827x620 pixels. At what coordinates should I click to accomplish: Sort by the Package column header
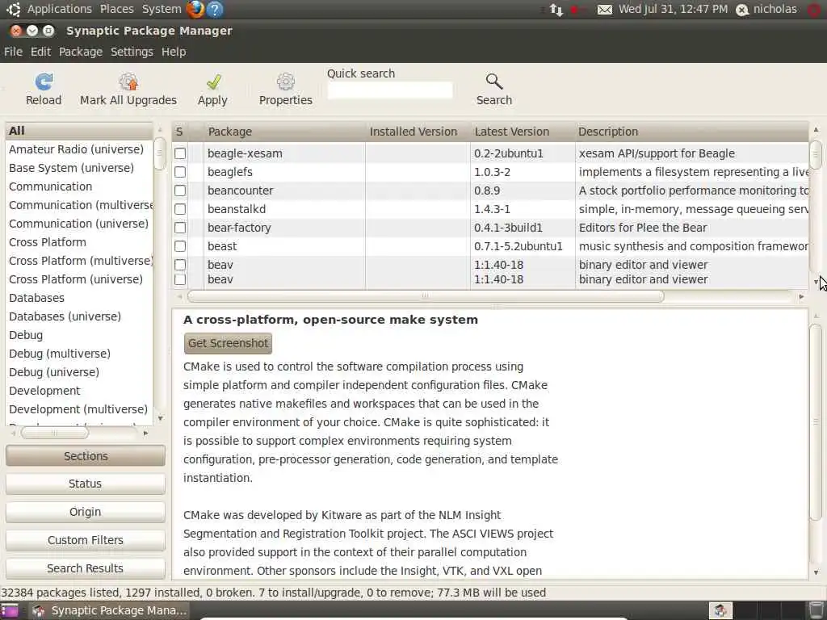[x=284, y=132]
